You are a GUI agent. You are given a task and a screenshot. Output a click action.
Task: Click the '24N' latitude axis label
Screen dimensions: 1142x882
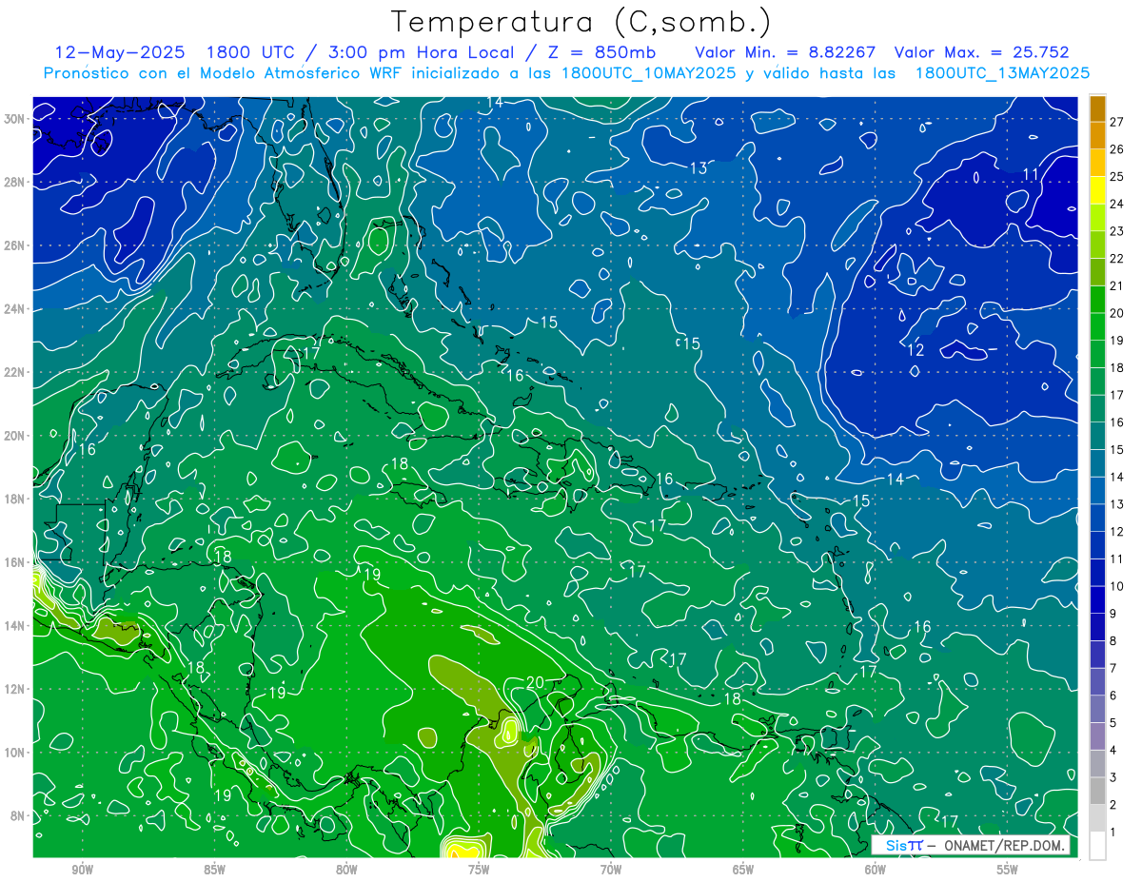tap(14, 309)
